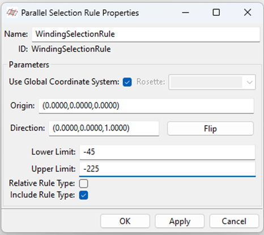
Task: Open the Rosette dropdown
Action: tap(212, 82)
